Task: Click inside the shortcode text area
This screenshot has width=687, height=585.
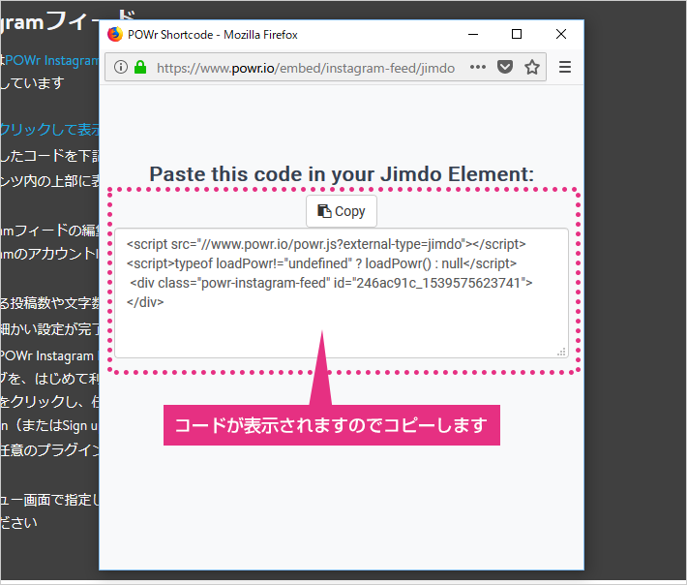Action: click(342, 292)
